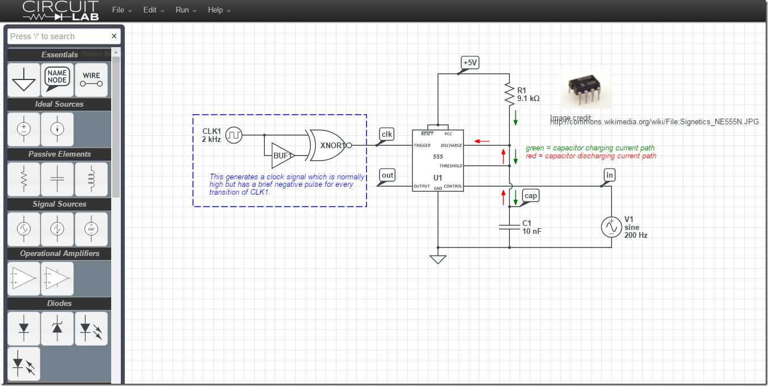Viewport: 768px width, 386px height.
Task: Select the Ground symbol in Essentials
Action: [x=24, y=79]
